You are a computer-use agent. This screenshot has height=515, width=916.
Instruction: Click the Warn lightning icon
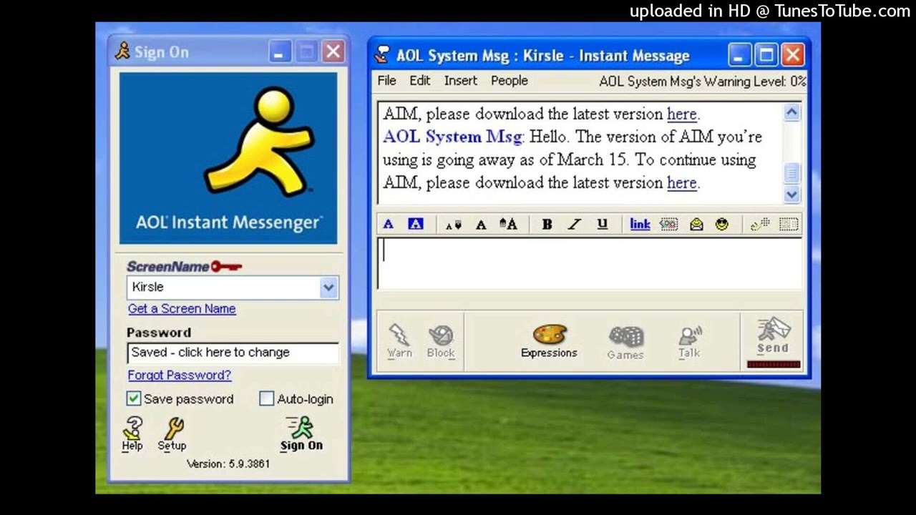click(x=399, y=341)
